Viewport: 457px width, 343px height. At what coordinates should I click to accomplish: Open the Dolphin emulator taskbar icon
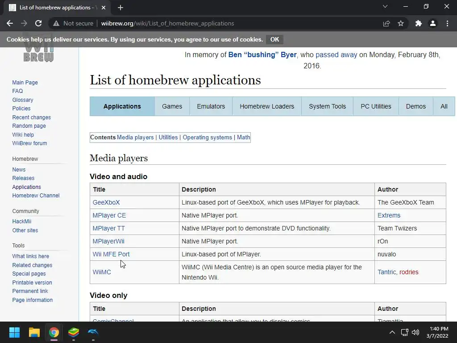pyautogui.click(x=93, y=332)
